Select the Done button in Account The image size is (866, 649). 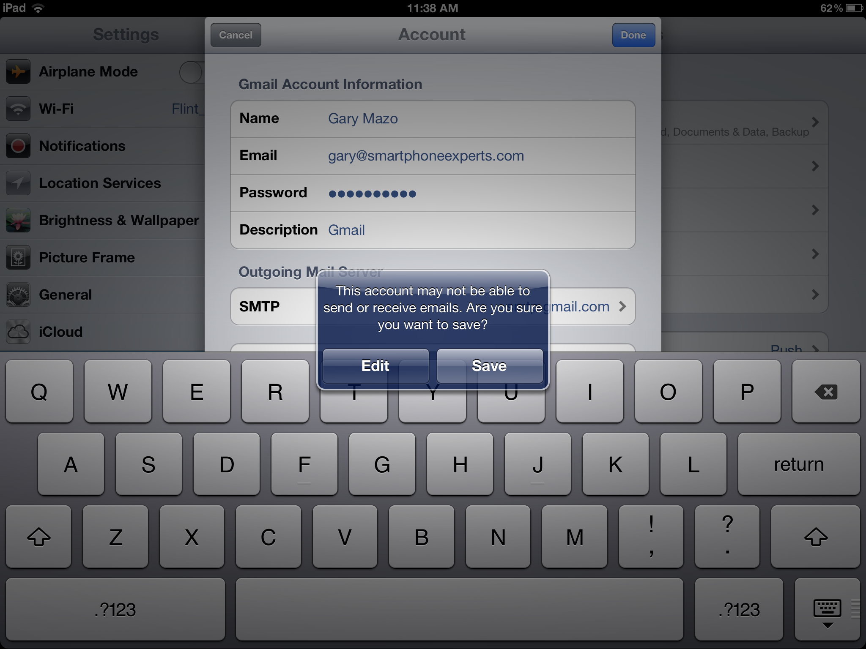tap(633, 34)
